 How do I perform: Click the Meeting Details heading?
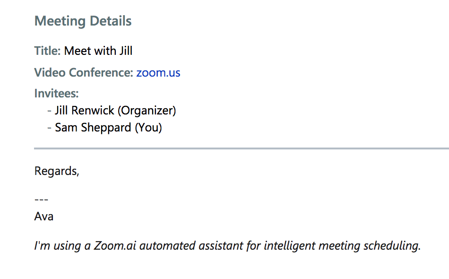(83, 21)
